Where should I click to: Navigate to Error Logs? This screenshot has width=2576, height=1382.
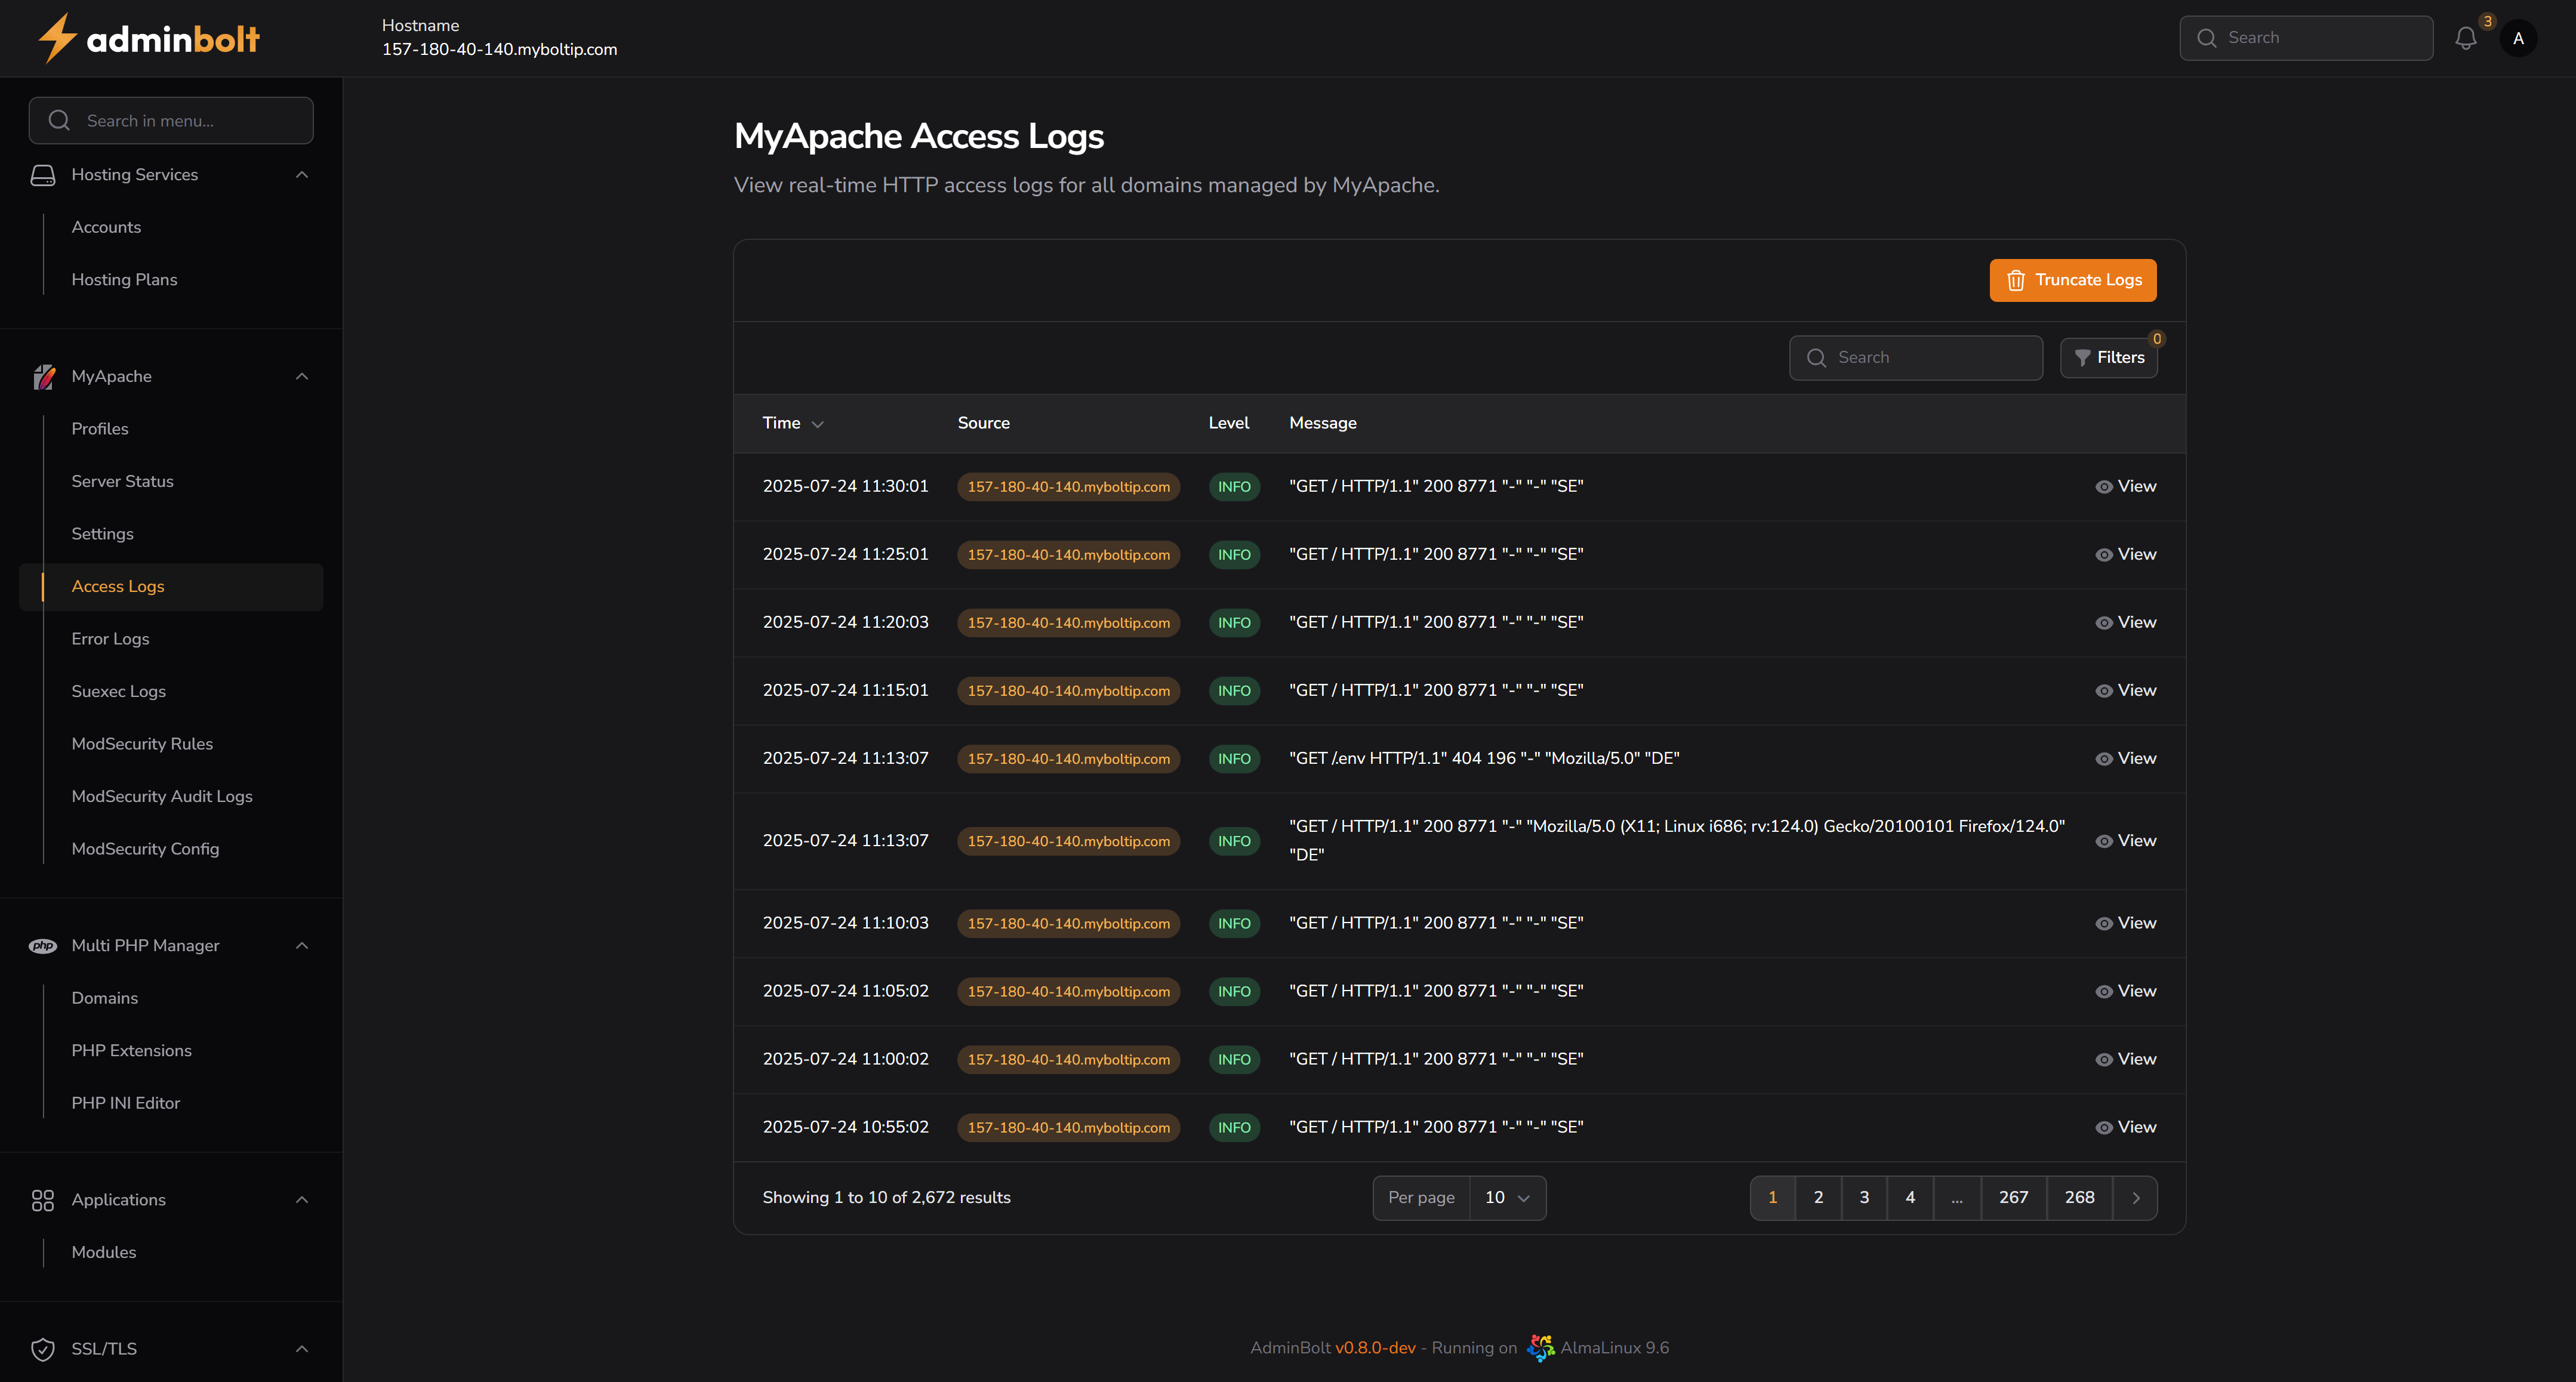(x=110, y=638)
